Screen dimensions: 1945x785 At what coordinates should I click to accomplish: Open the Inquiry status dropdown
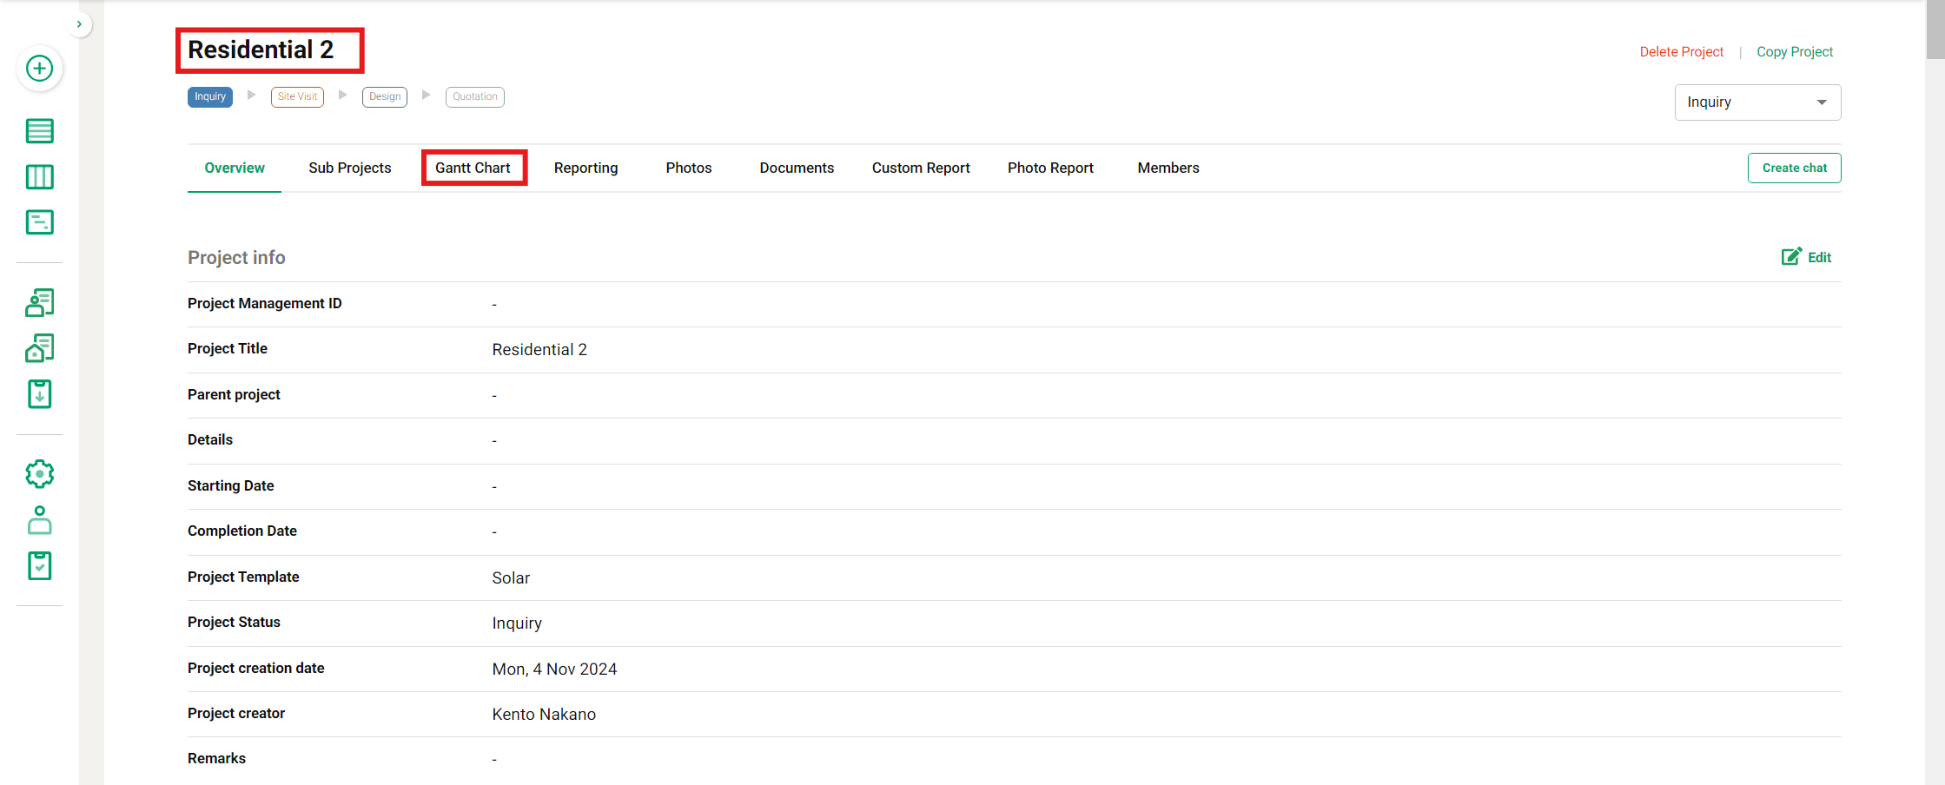tap(1757, 102)
